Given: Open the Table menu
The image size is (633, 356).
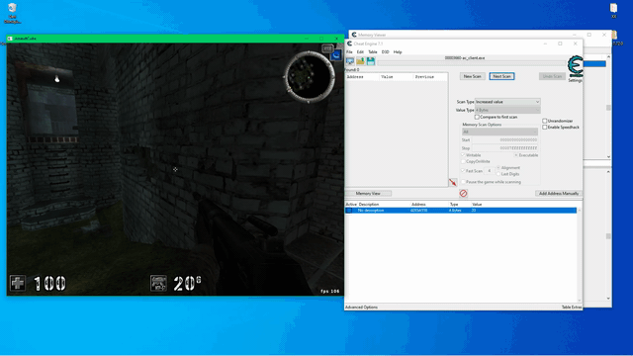Looking at the screenshot, I should pyautogui.click(x=373, y=52).
